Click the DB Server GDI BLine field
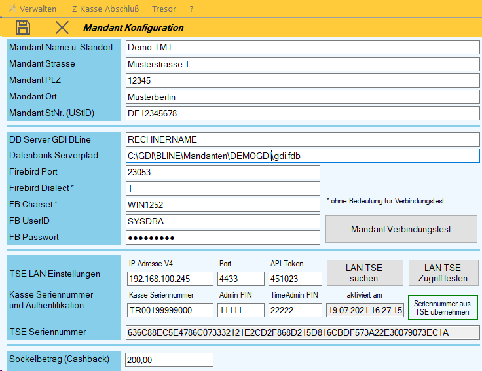Image resolution: width=482 pixels, height=371 pixels. point(303,139)
